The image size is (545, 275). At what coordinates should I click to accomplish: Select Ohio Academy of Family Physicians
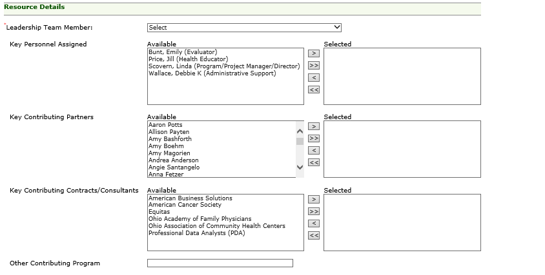coord(200,219)
